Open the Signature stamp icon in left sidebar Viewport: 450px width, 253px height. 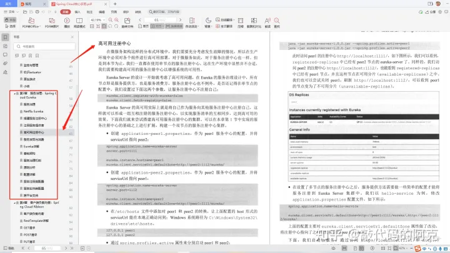click(6, 72)
